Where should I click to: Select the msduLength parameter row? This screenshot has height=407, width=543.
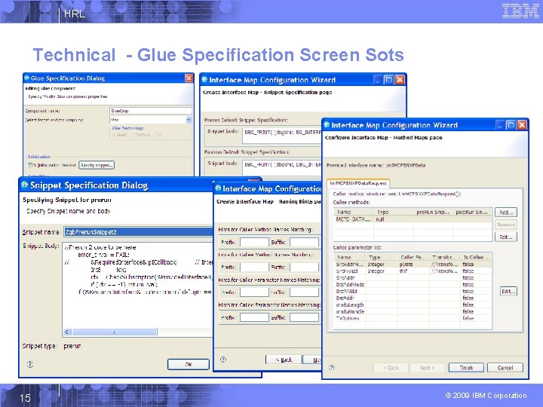coord(413,304)
